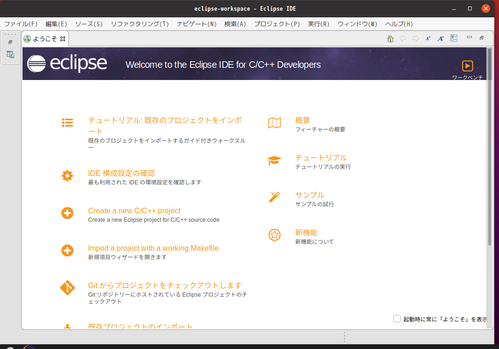Viewport: 499px width, 349px height.
Task: Click text Create a new Eclipse project for C/C++ source code
Action: [x=154, y=220]
